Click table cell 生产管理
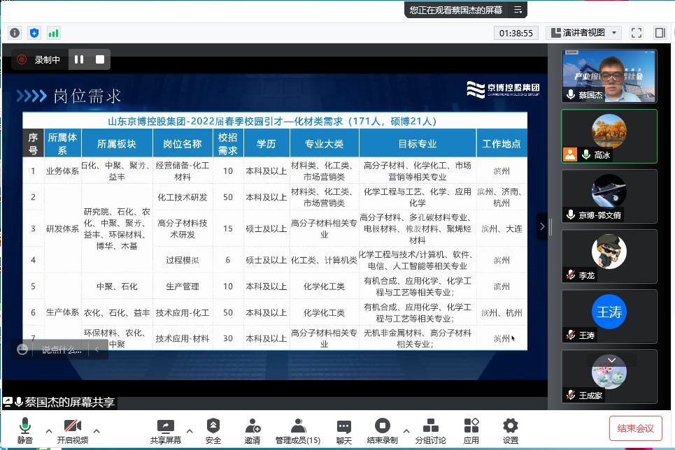This screenshot has height=450, width=675. pyautogui.click(x=182, y=286)
